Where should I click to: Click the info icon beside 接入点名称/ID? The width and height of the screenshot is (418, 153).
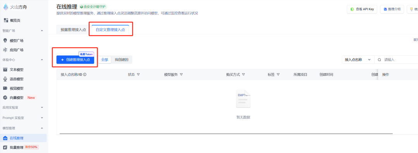point(85,75)
